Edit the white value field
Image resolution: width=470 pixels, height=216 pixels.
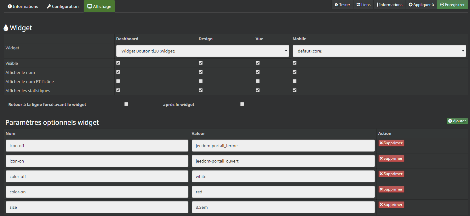283,176
